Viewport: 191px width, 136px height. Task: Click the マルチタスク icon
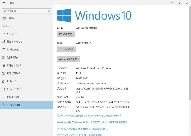click(3, 58)
